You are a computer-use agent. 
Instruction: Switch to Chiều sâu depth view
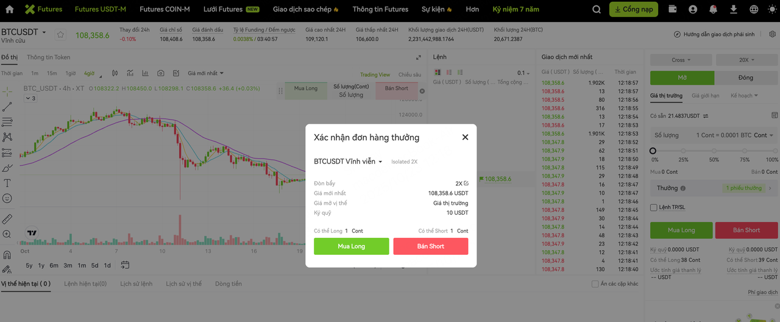tap(409, 74)
